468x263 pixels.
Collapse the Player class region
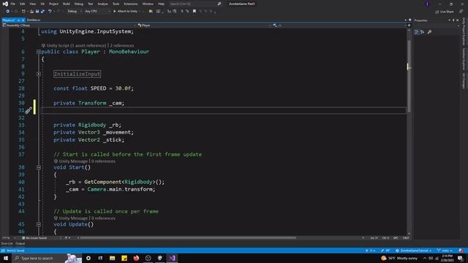pos(39,52)
